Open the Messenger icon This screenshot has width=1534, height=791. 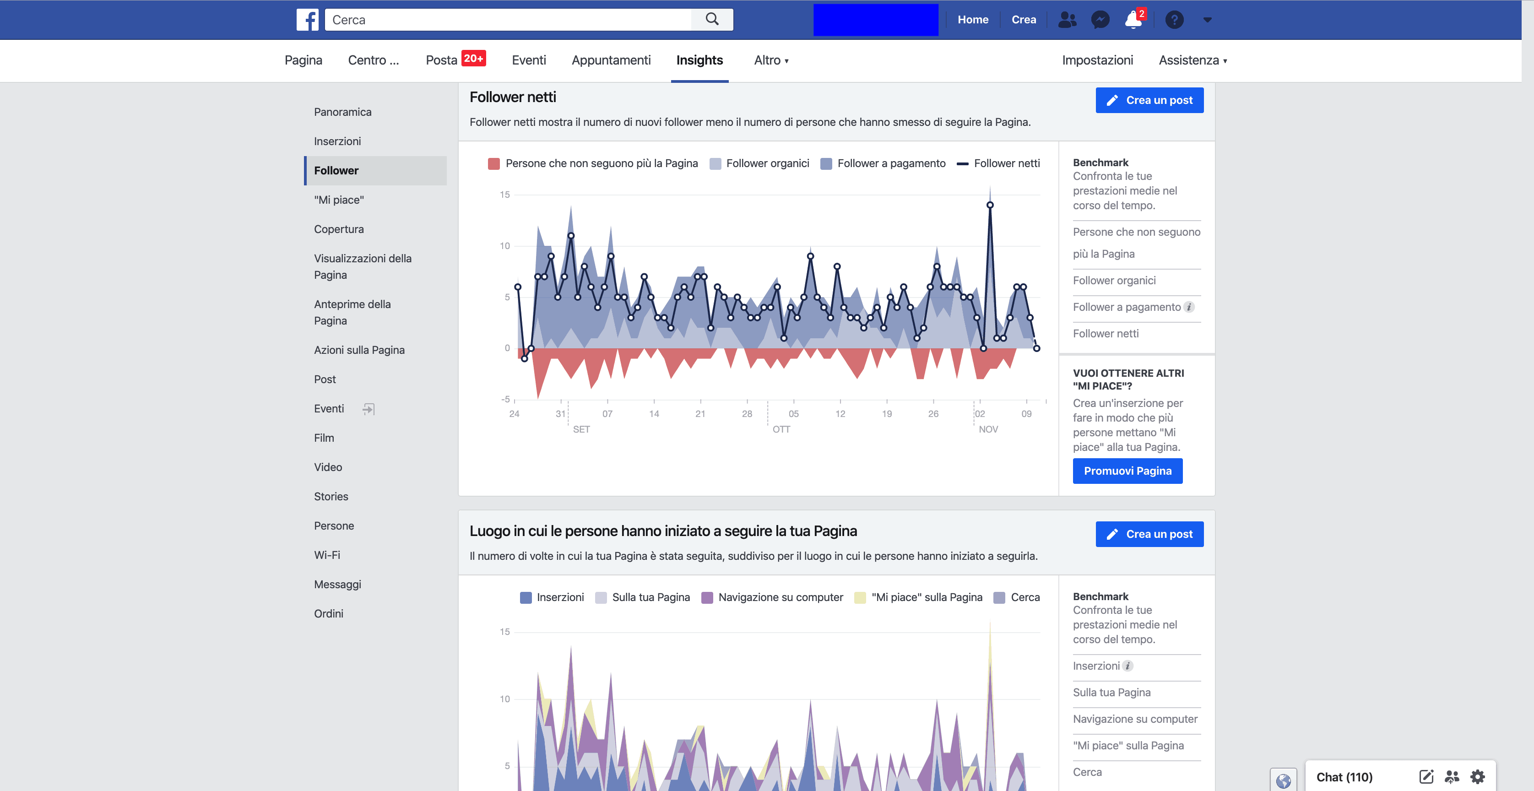[x=1100, y=20]
